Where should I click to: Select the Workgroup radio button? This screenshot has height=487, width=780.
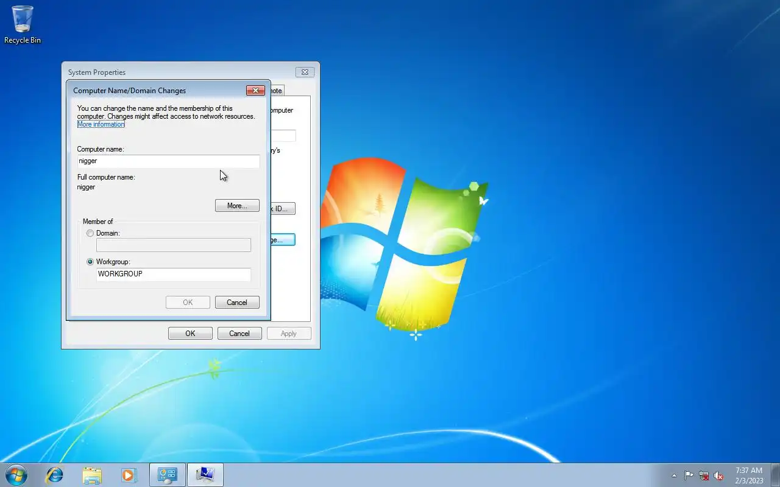click(90, 262)
